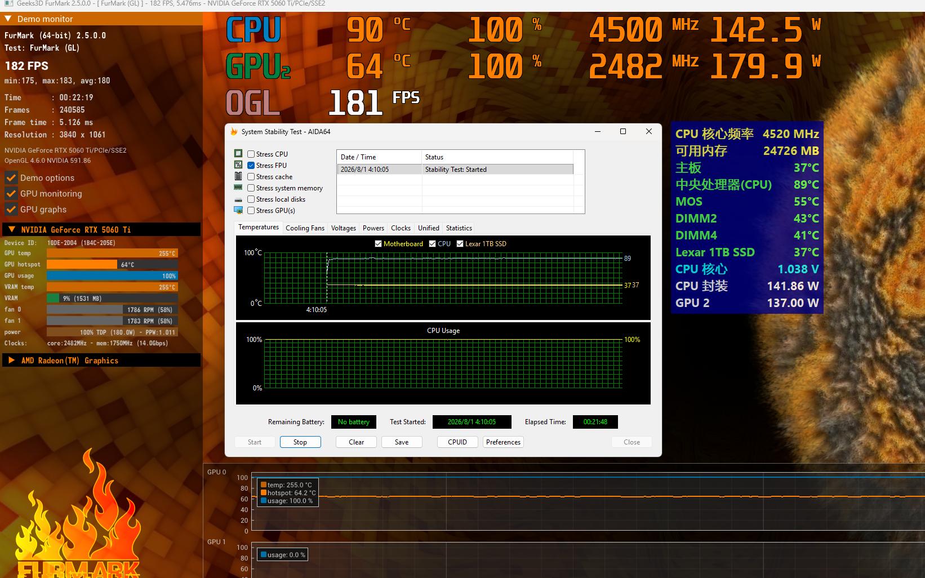925x578 pixels.
Task: Click the Stress GPU(s) monitor icon
Action: (x=238, y=210)
